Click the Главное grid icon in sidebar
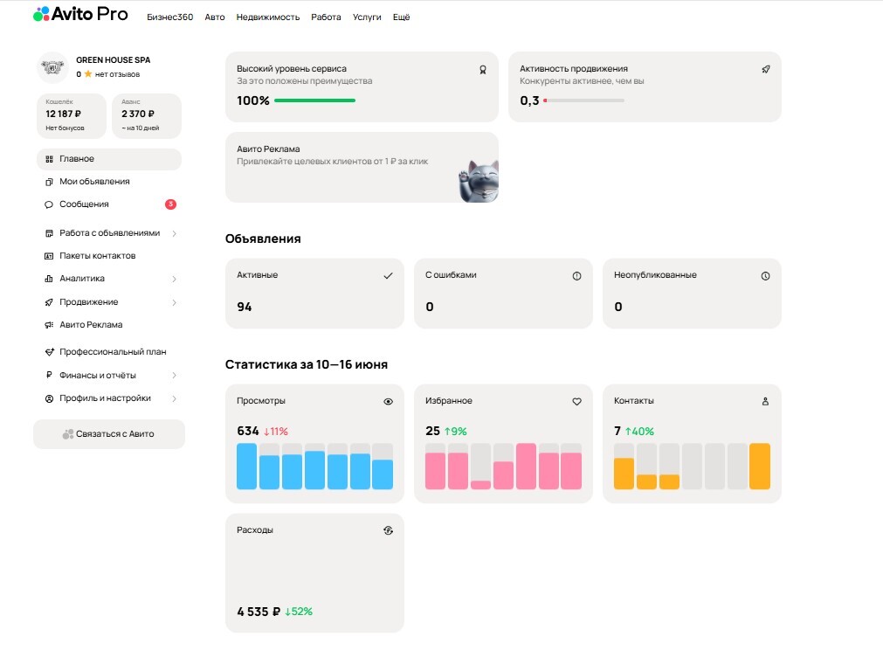Screen dimensions: 883x664 pyautogui.click(x=49, y=159)
